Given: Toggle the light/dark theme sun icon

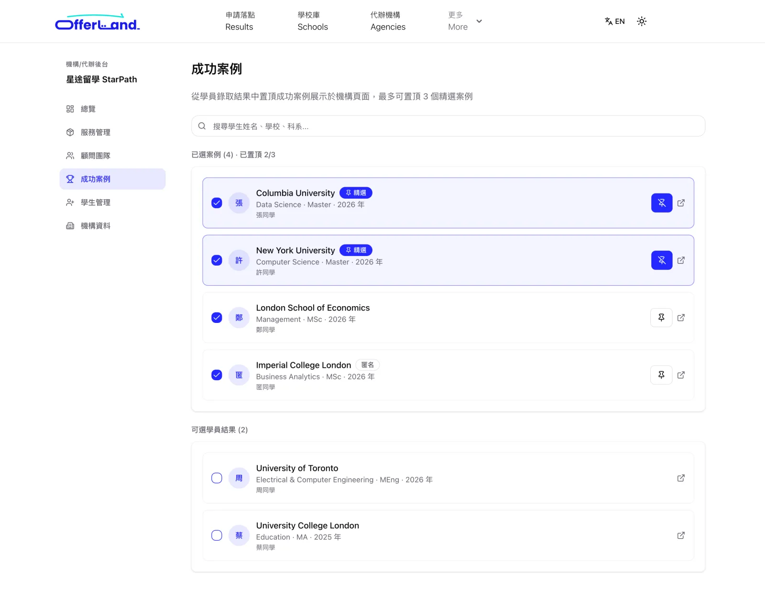Looking at the screenshot, I should (642, 21).
